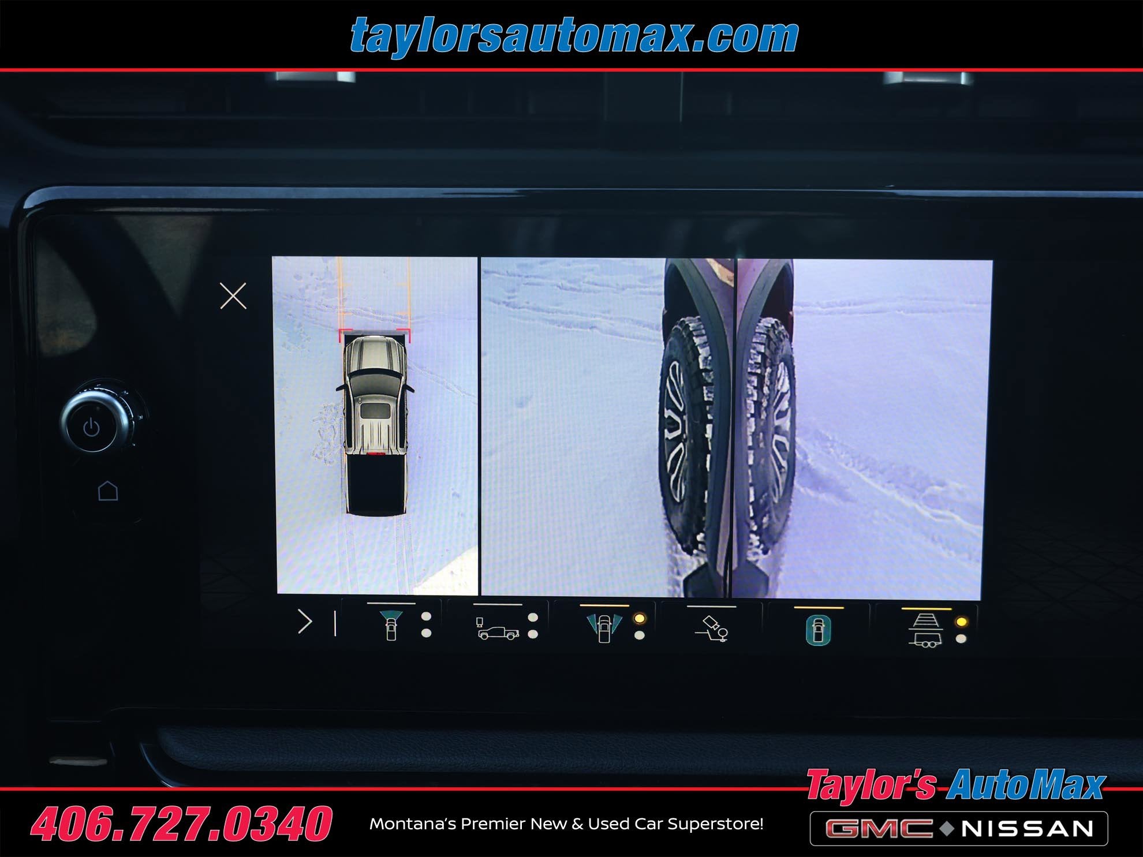Toggle lower dot beside trailer view icon
The height and width of the screenshot is (857, 1143).
point(961,639)
